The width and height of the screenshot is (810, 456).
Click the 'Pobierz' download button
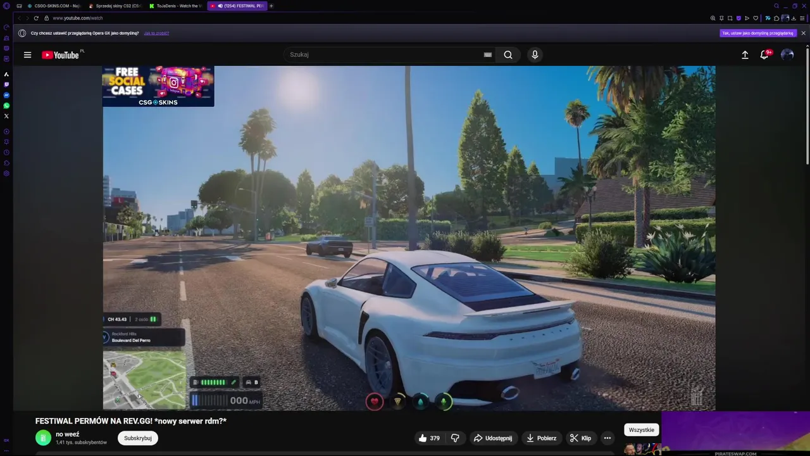[x=541, y=438]
